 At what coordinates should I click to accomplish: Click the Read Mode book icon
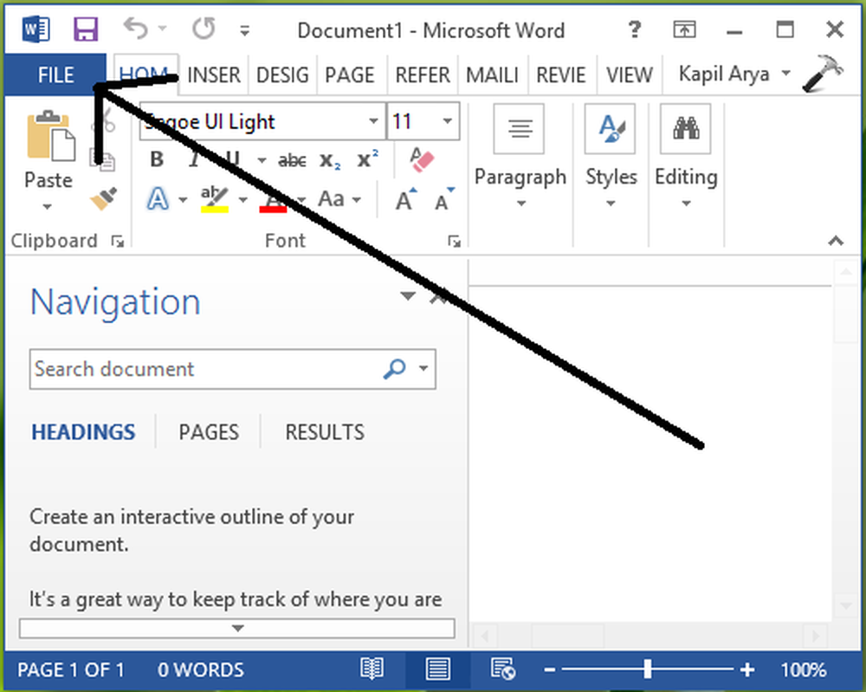pyautogui.click(x=372, y=669)
